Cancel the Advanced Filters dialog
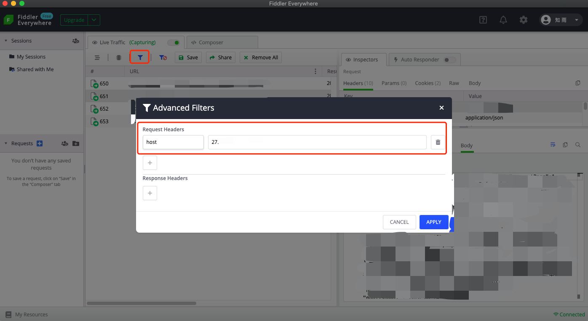This screenshot has height=321, width=588. 399,222
